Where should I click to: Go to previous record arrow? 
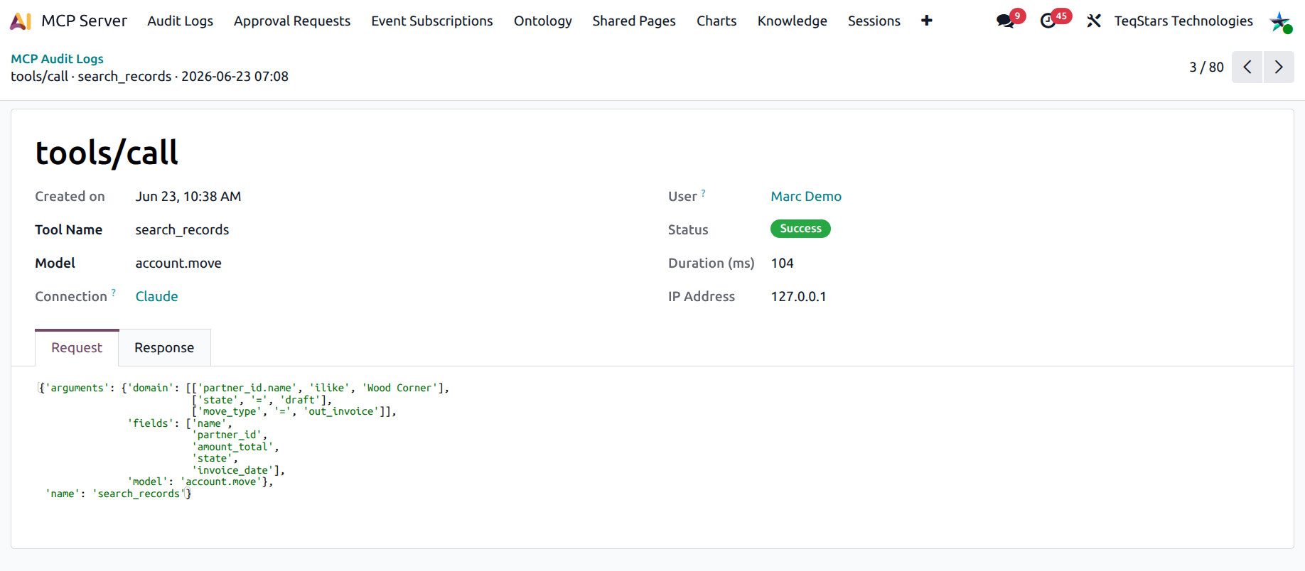pos(1247,67)
